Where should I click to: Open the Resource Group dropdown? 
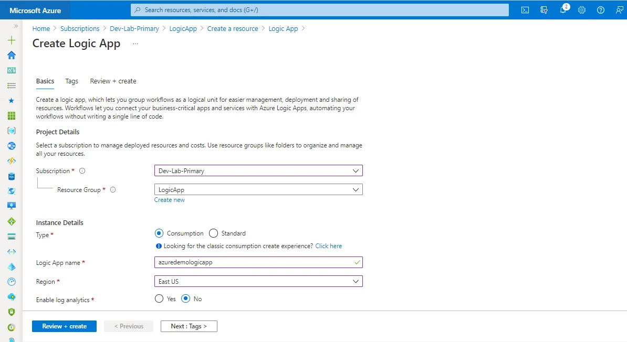coord(258,189)
